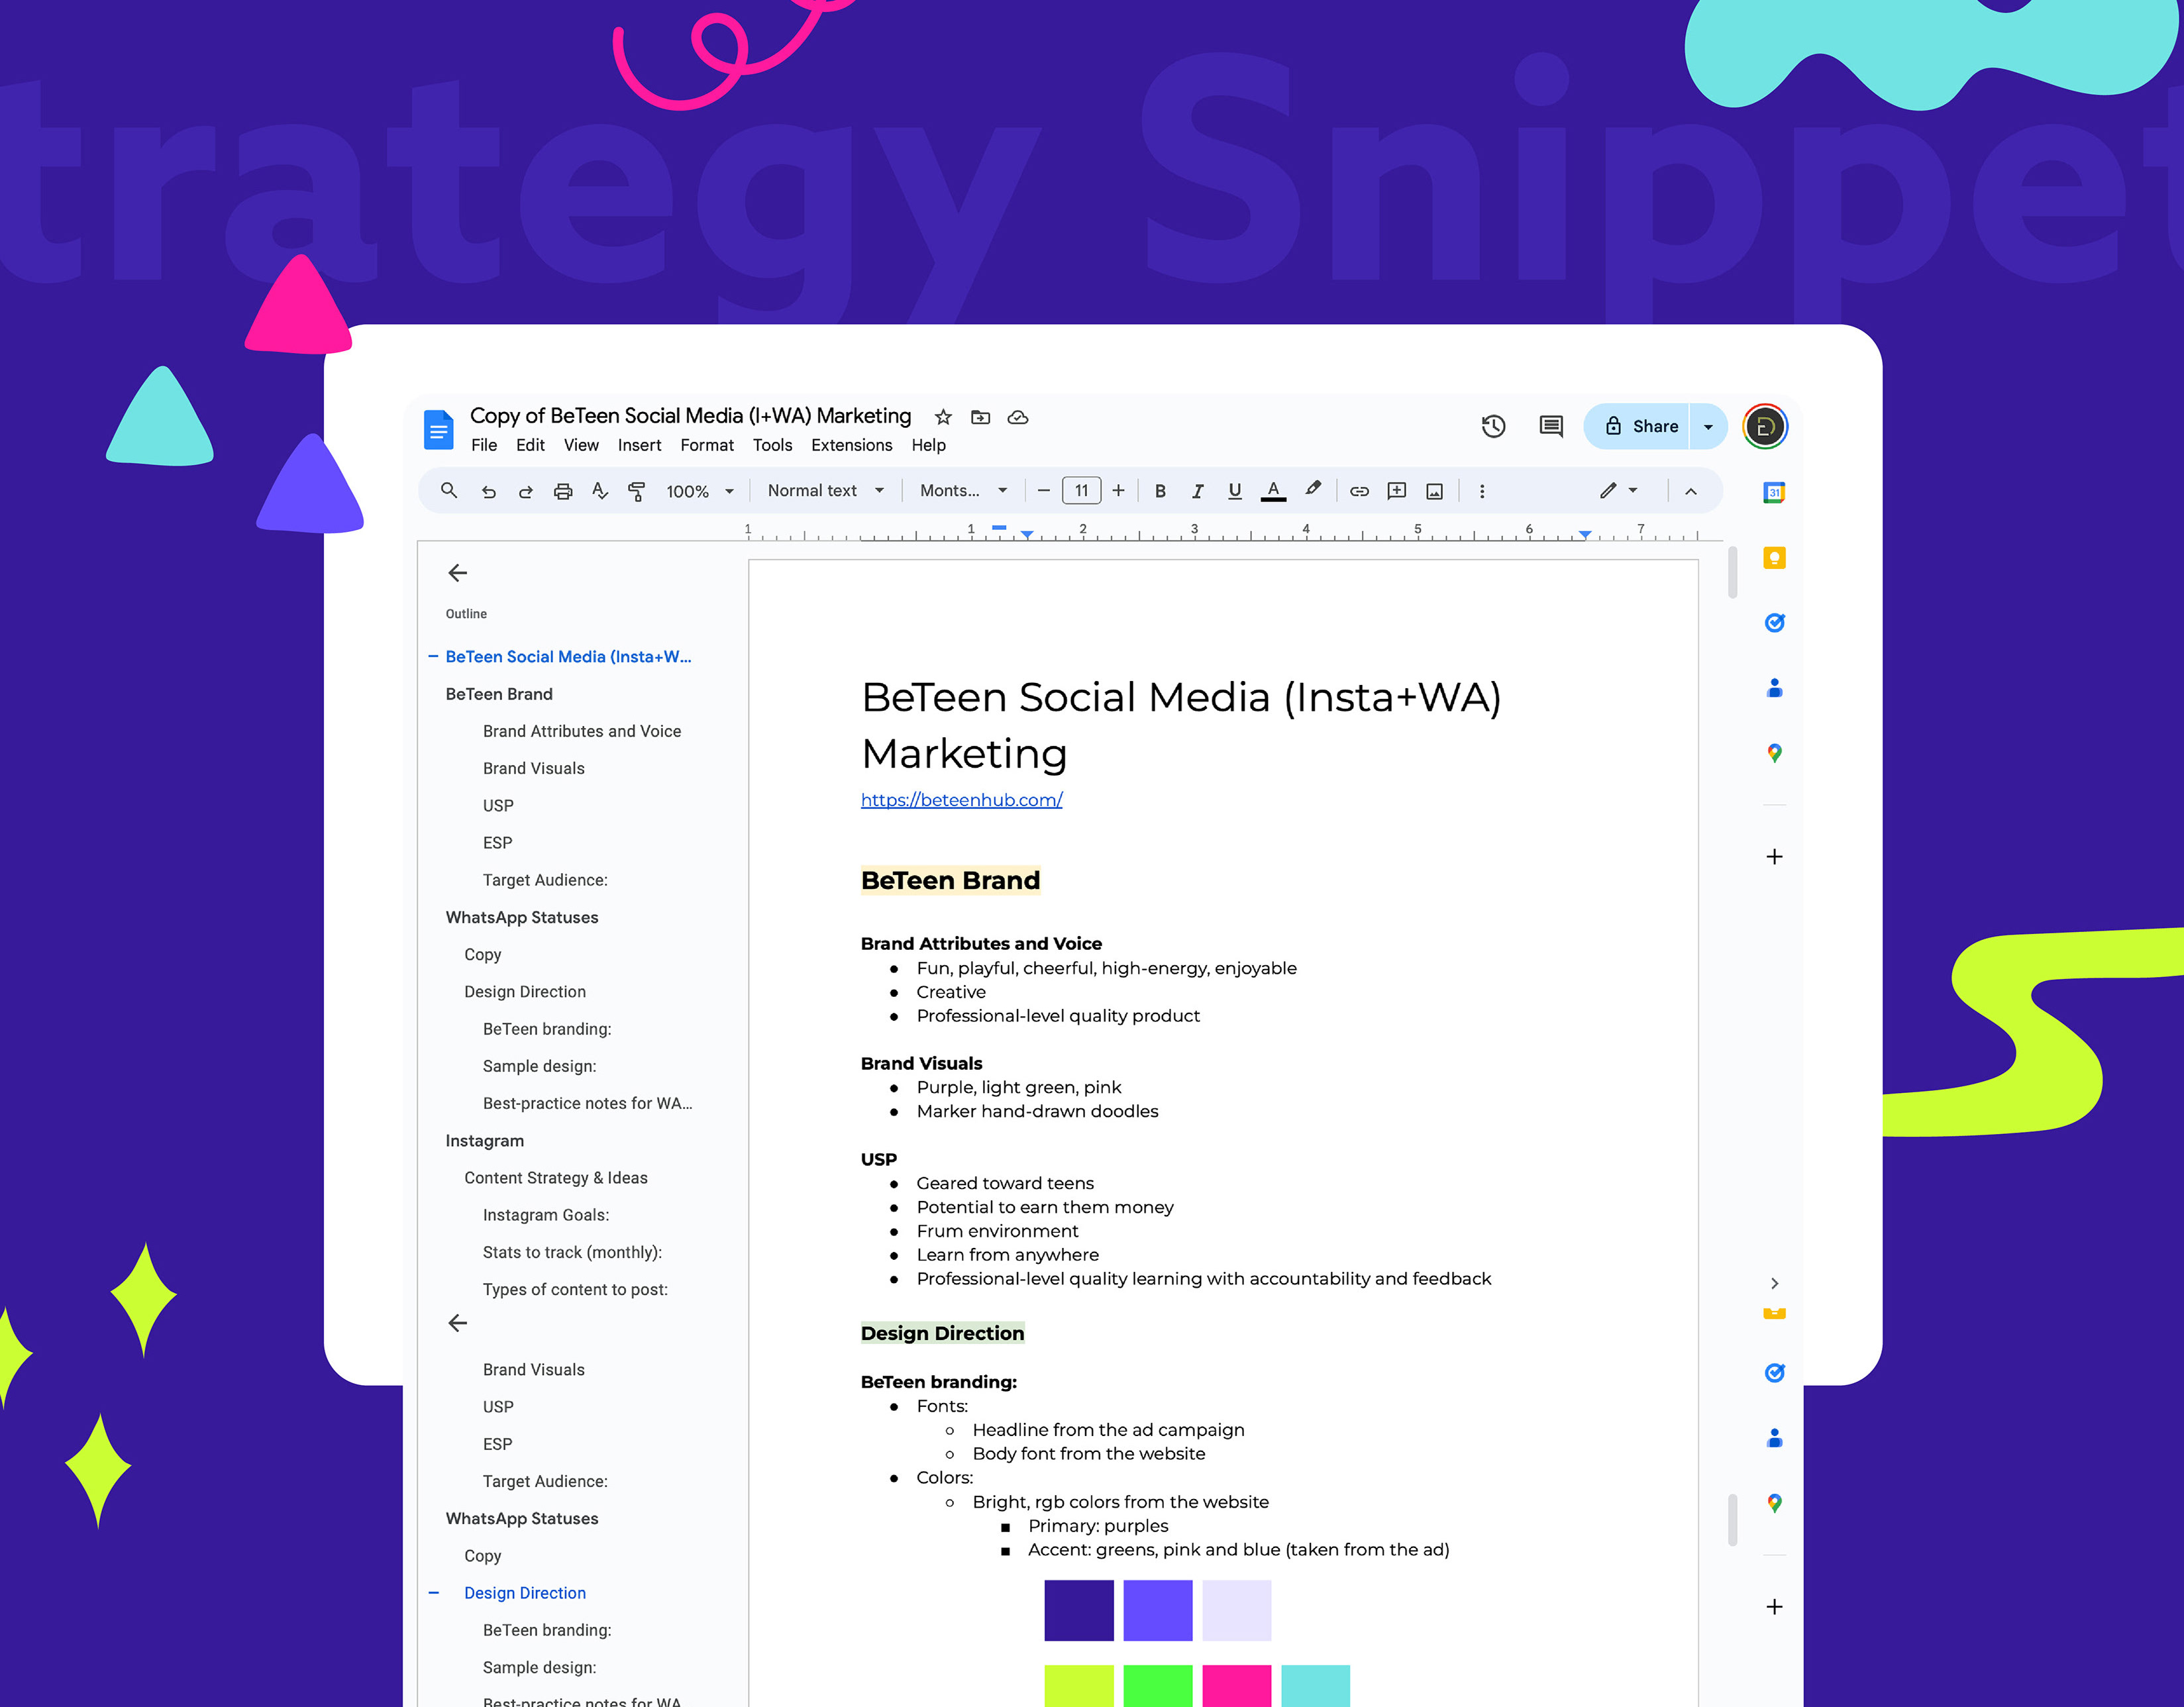Redo the last action

tap(525, 491)
